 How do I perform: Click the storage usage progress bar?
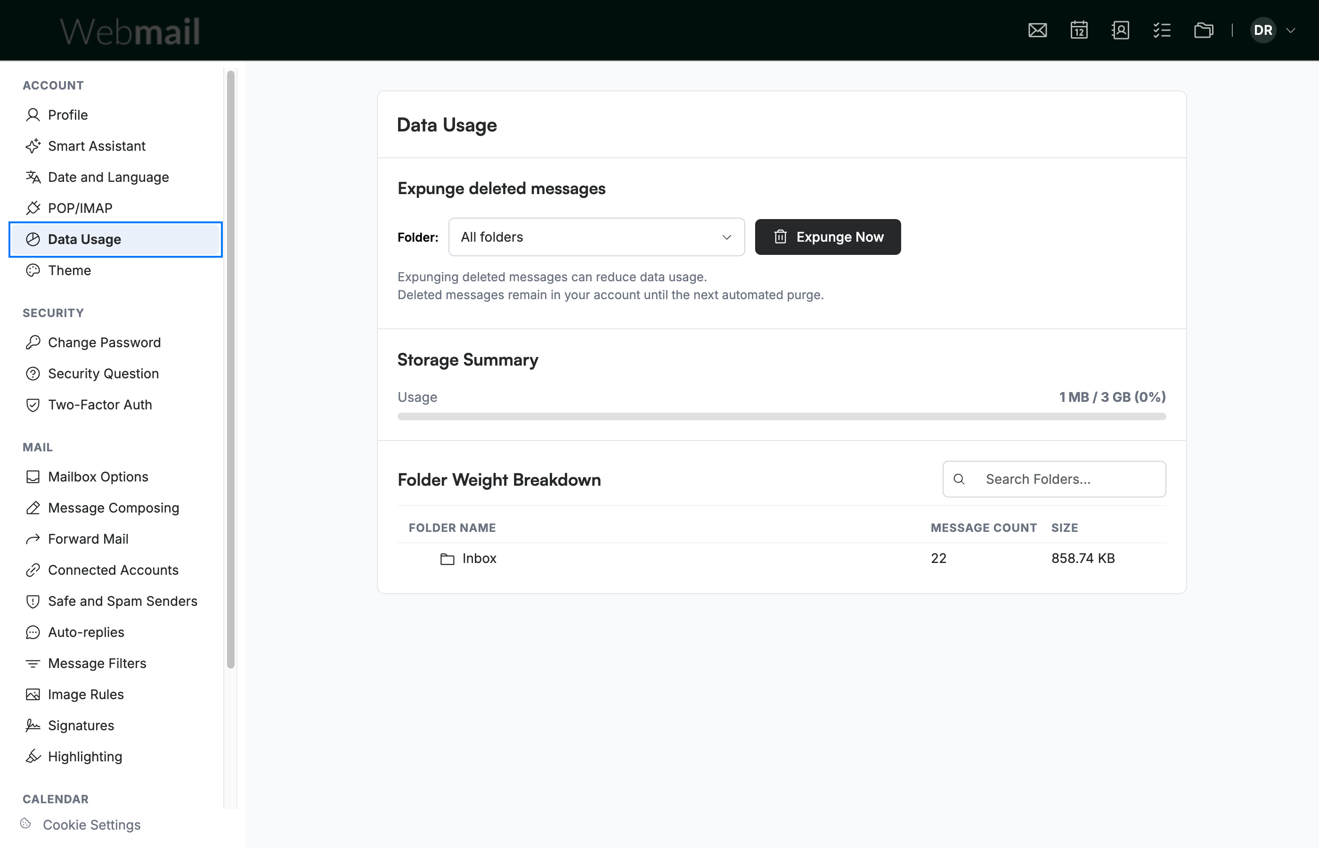781,416
